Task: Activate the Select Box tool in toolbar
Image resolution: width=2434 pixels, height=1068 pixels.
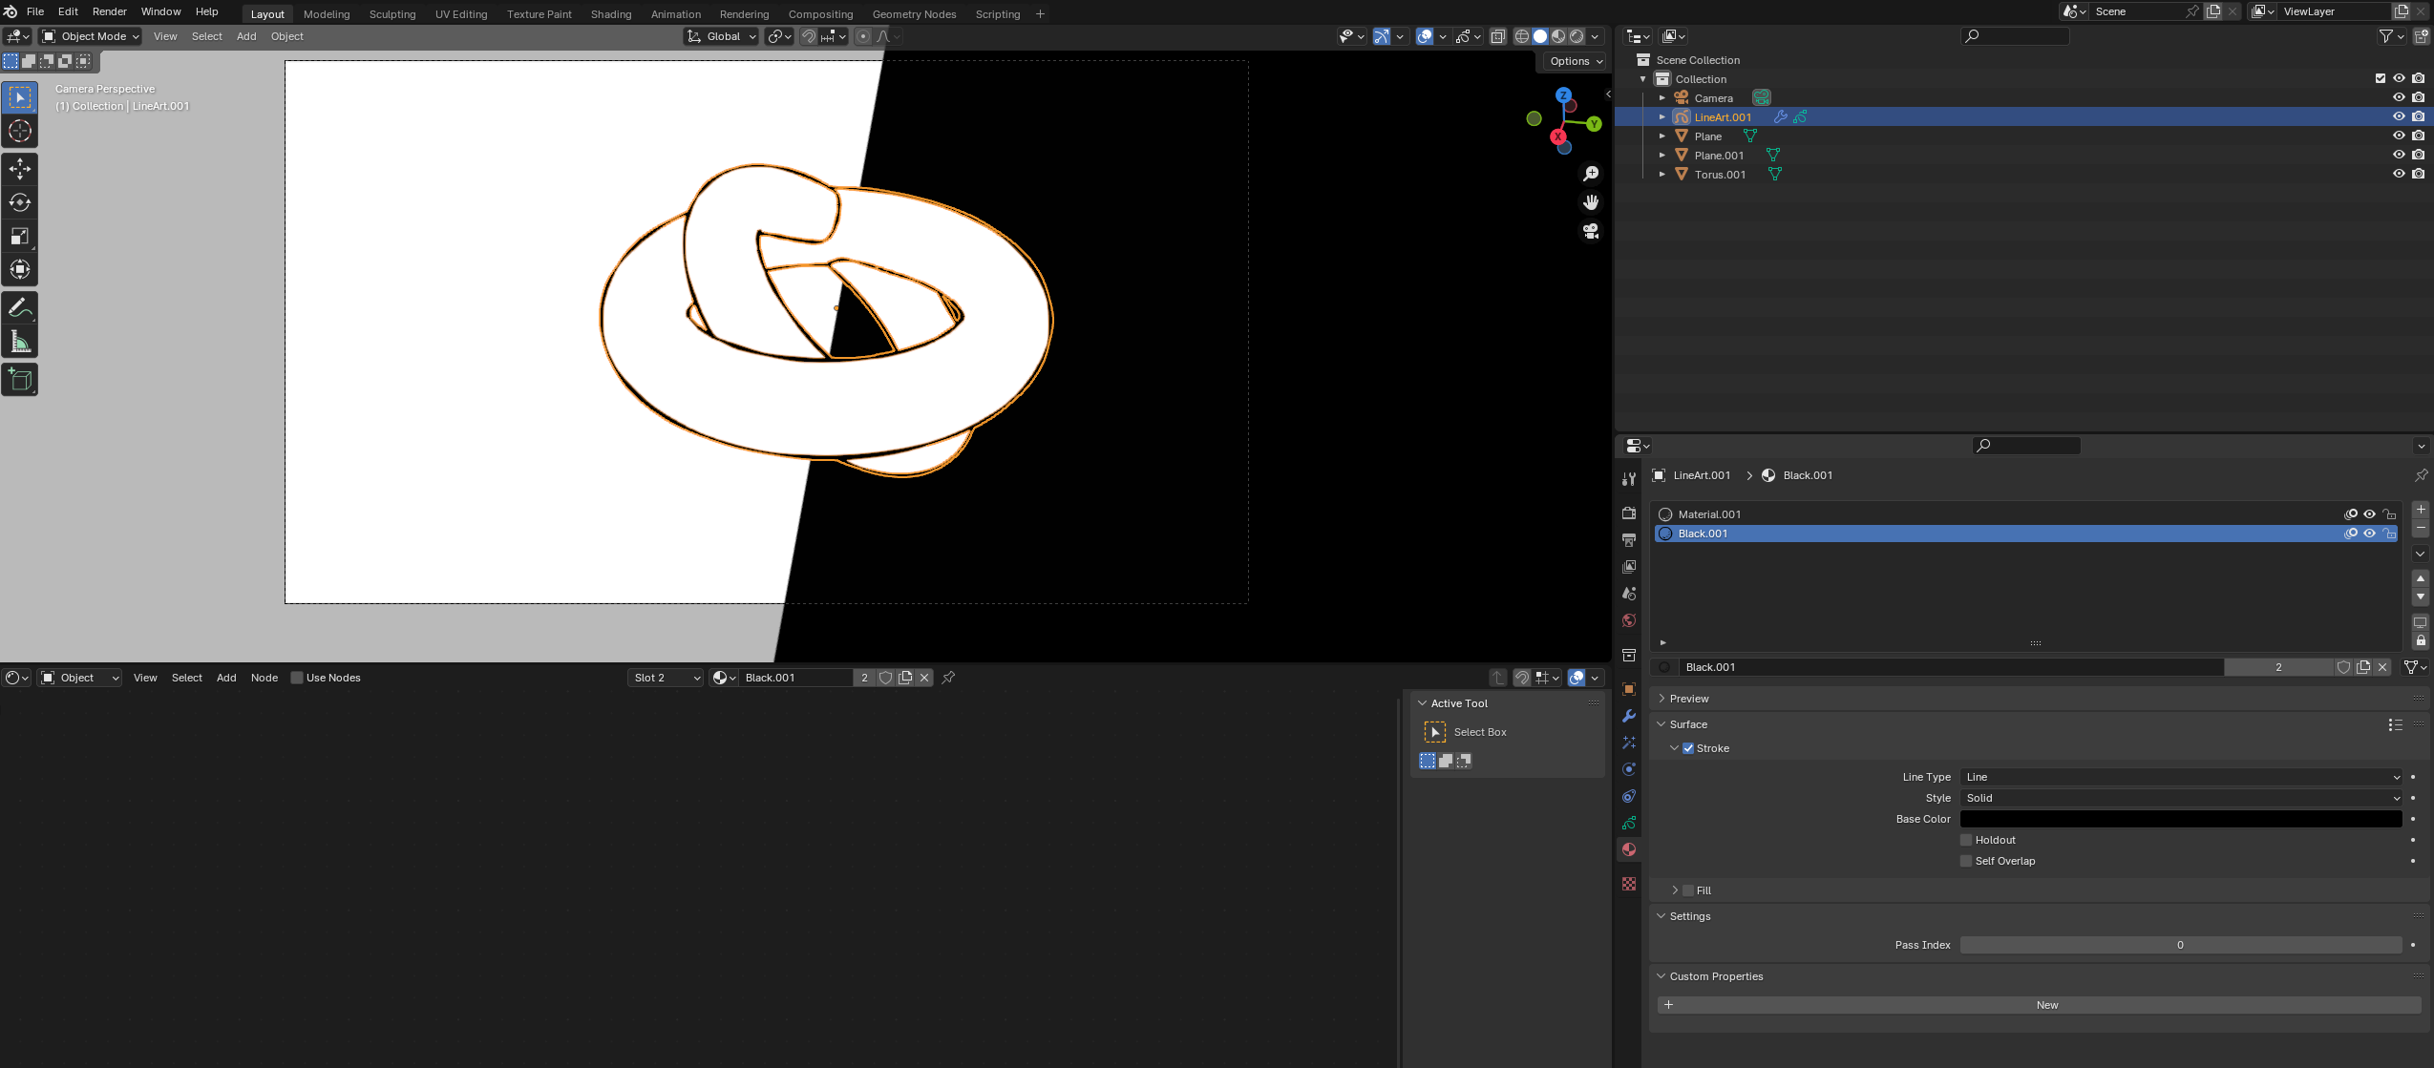Action: click(x=20, y=97)
